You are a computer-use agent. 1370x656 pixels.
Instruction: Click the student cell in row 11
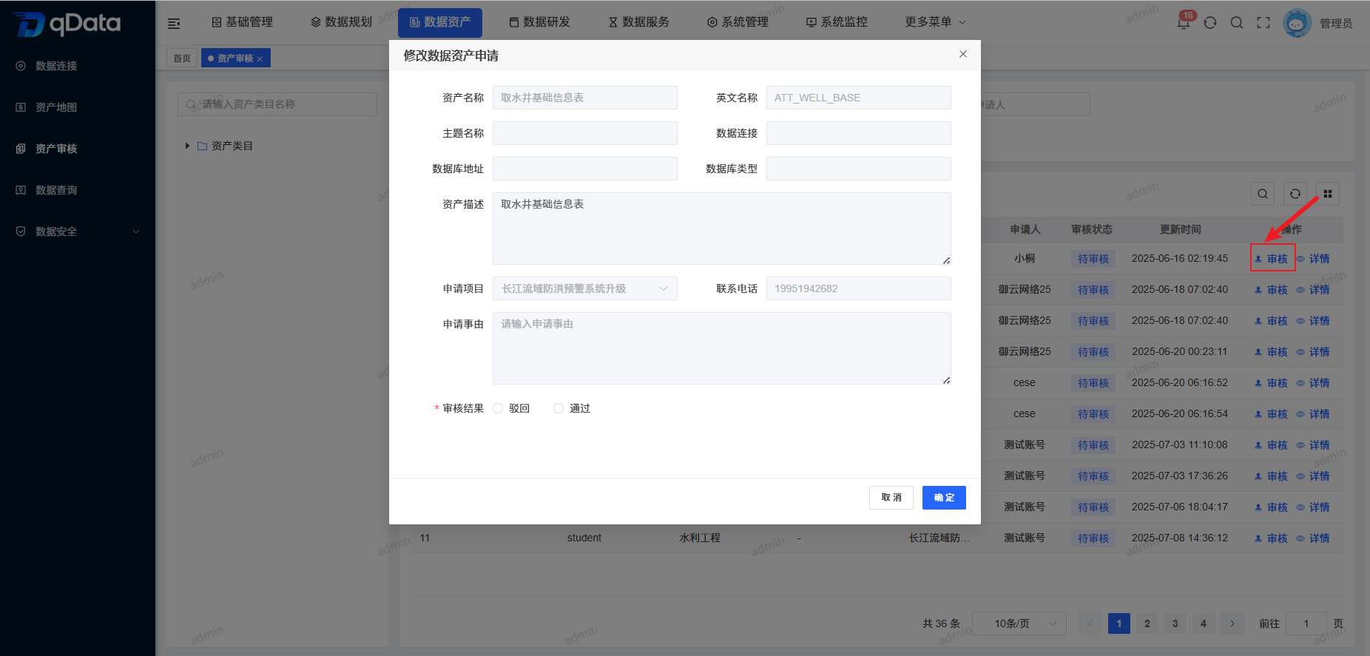pos(584,538)
